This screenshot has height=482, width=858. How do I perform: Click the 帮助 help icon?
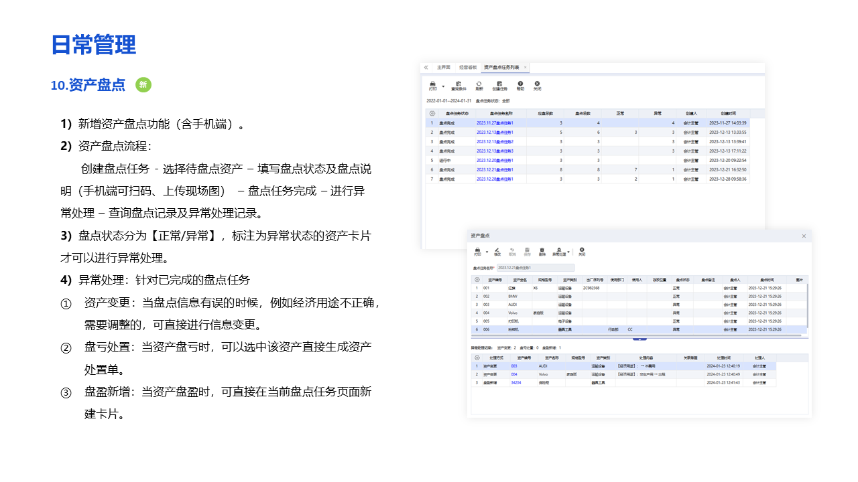[x=520, y=84]
